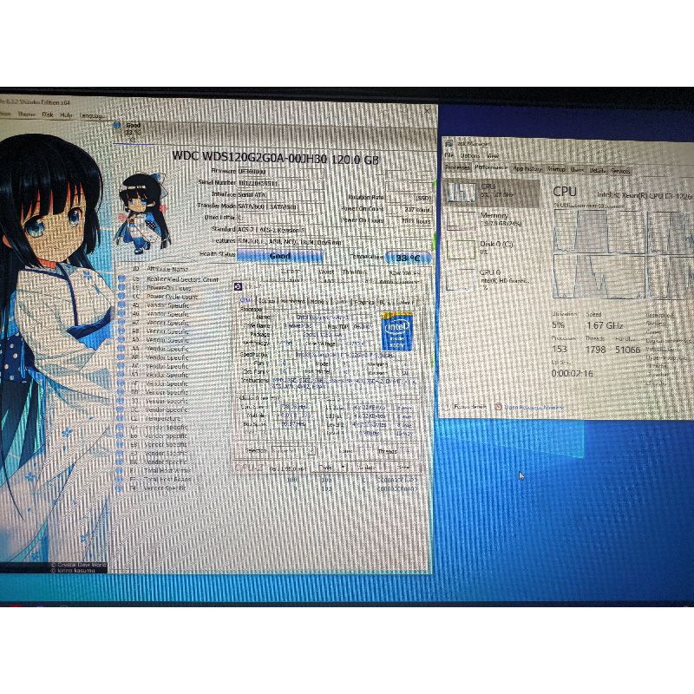
Task: Switch to the Startup tab in Task Manager
Action: [x=558, y=170]
